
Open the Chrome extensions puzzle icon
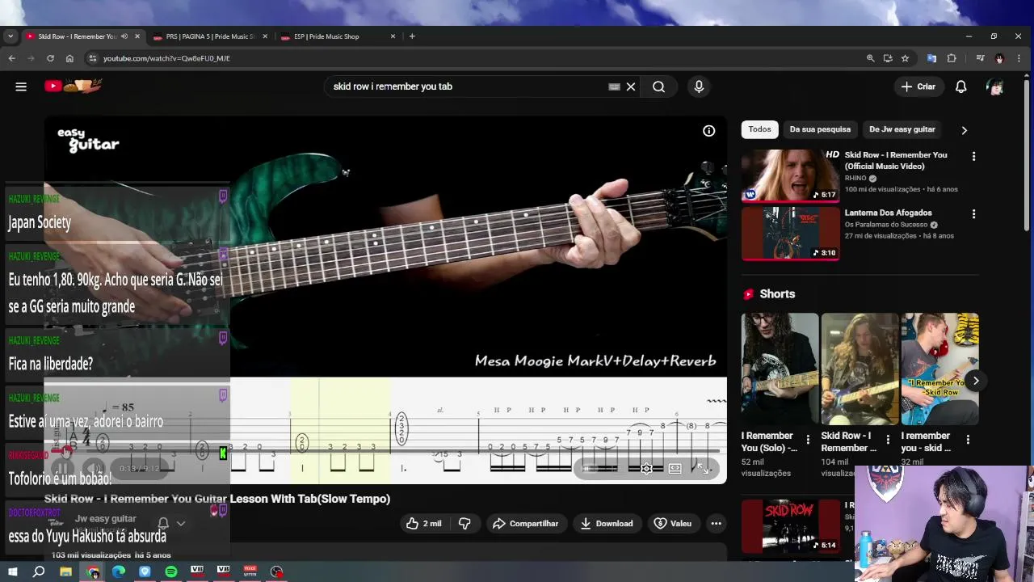pos(952,58)
